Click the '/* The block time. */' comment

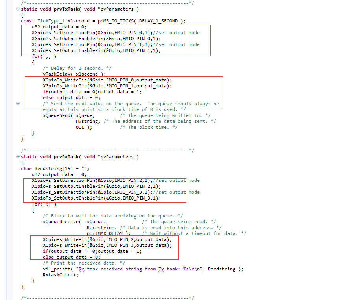click(149, 127)
